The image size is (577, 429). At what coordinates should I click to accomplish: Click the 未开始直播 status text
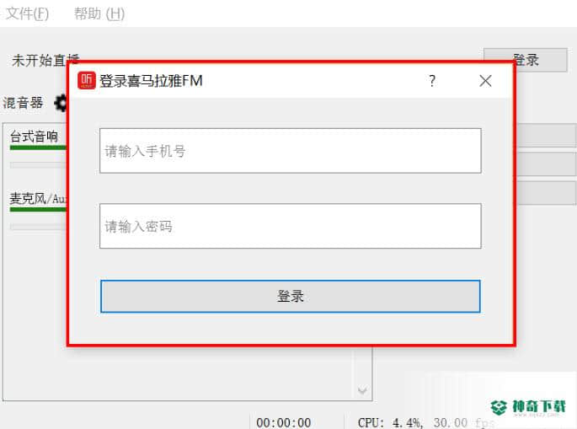(45, 61)
